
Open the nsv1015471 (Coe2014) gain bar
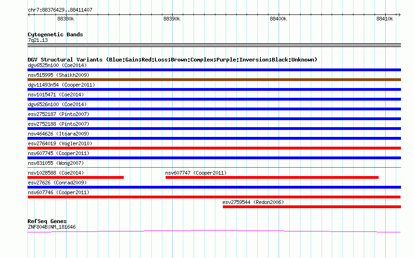click(x=214, y=99)
